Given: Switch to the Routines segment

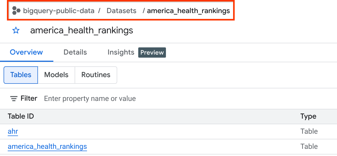Looking at the screenshot, I should click(96, 75).
